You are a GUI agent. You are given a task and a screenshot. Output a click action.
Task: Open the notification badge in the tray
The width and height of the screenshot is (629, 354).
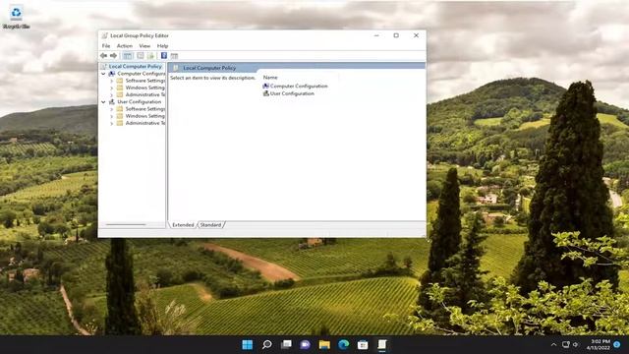(617, 345)
